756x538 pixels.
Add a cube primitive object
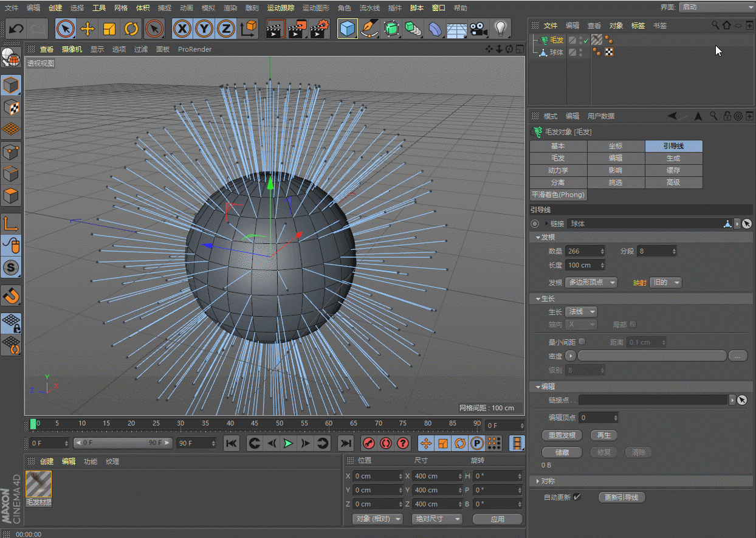click(x=348, y=29)
